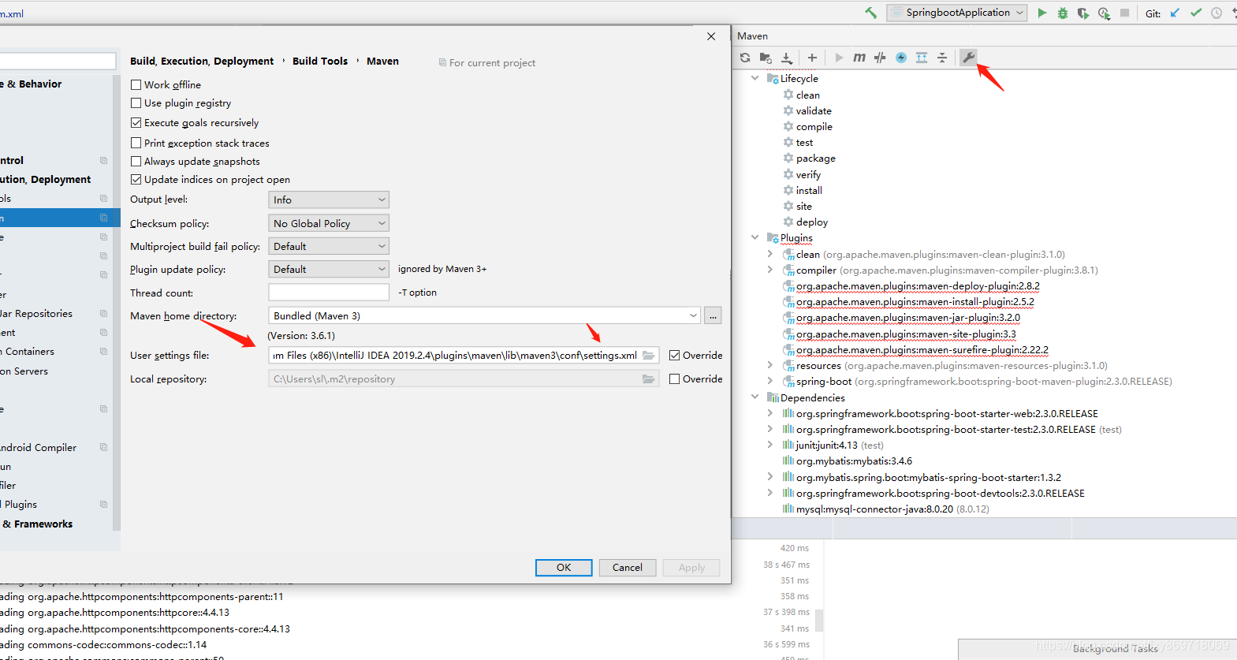Generate sources and update folders icon
This screenshot has width=1237, height=660.
(x=766, y=58)
